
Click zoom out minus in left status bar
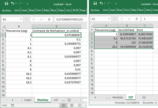(86, 105)
